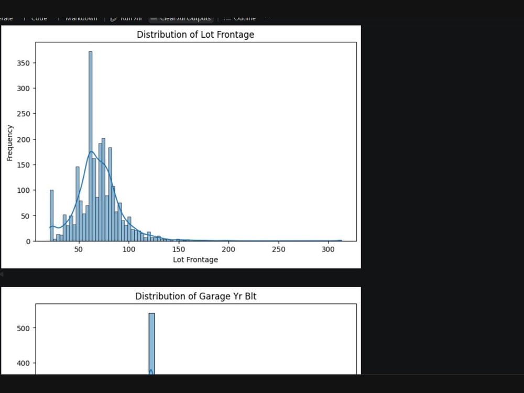Click the 400 tick on the Garage Yr Blt chart

coord(24,363)
